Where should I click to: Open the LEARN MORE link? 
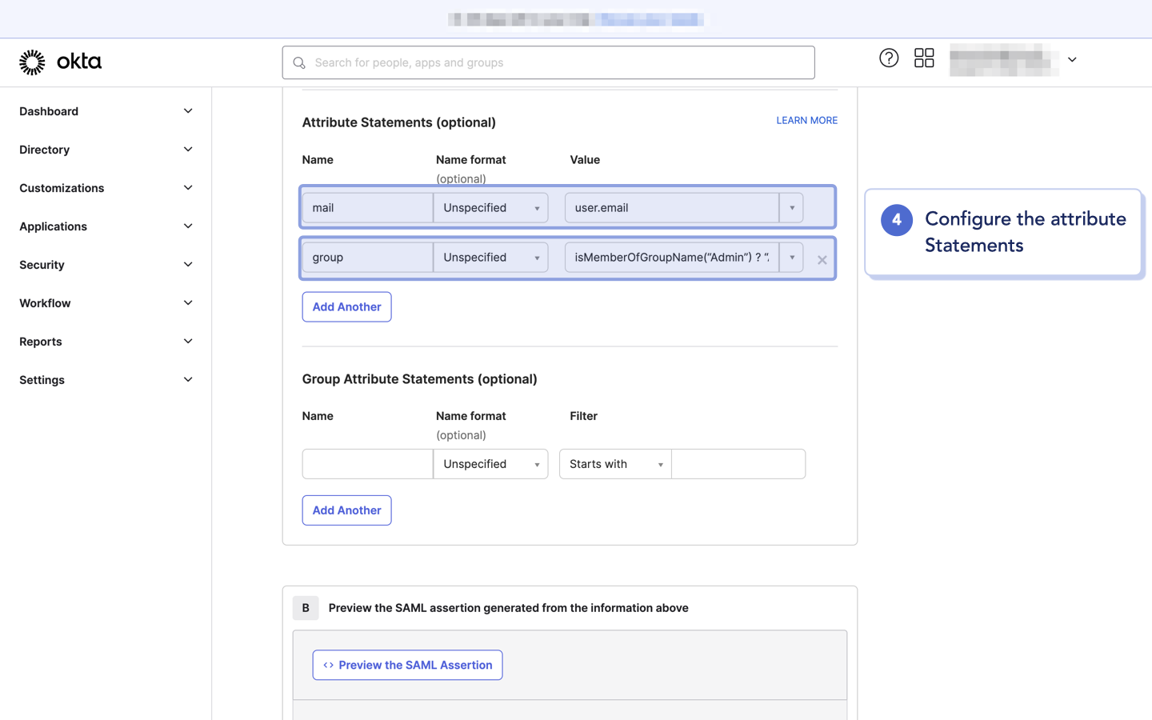pos(806,120)
